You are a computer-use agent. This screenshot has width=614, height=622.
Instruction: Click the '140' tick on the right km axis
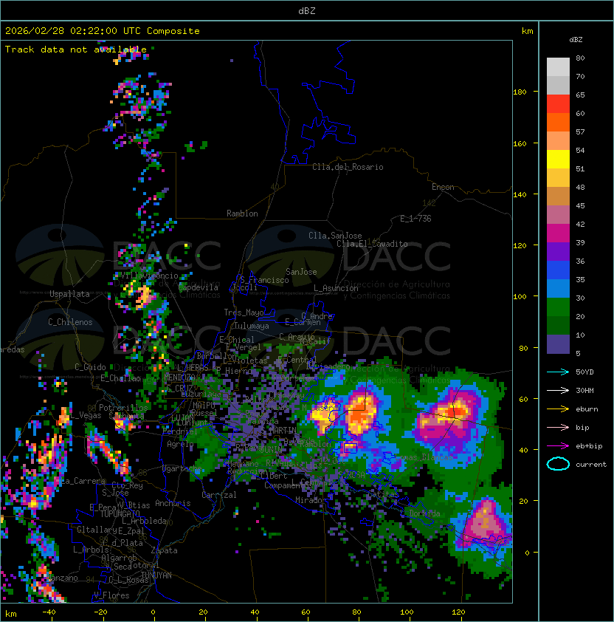point(520,194)
